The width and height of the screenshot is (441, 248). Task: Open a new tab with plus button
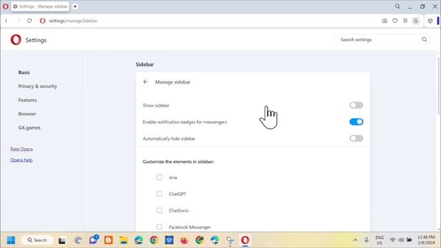75,6
